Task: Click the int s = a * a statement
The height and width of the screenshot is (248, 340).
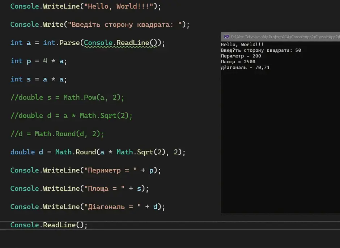Action: (x=39, y=79)
